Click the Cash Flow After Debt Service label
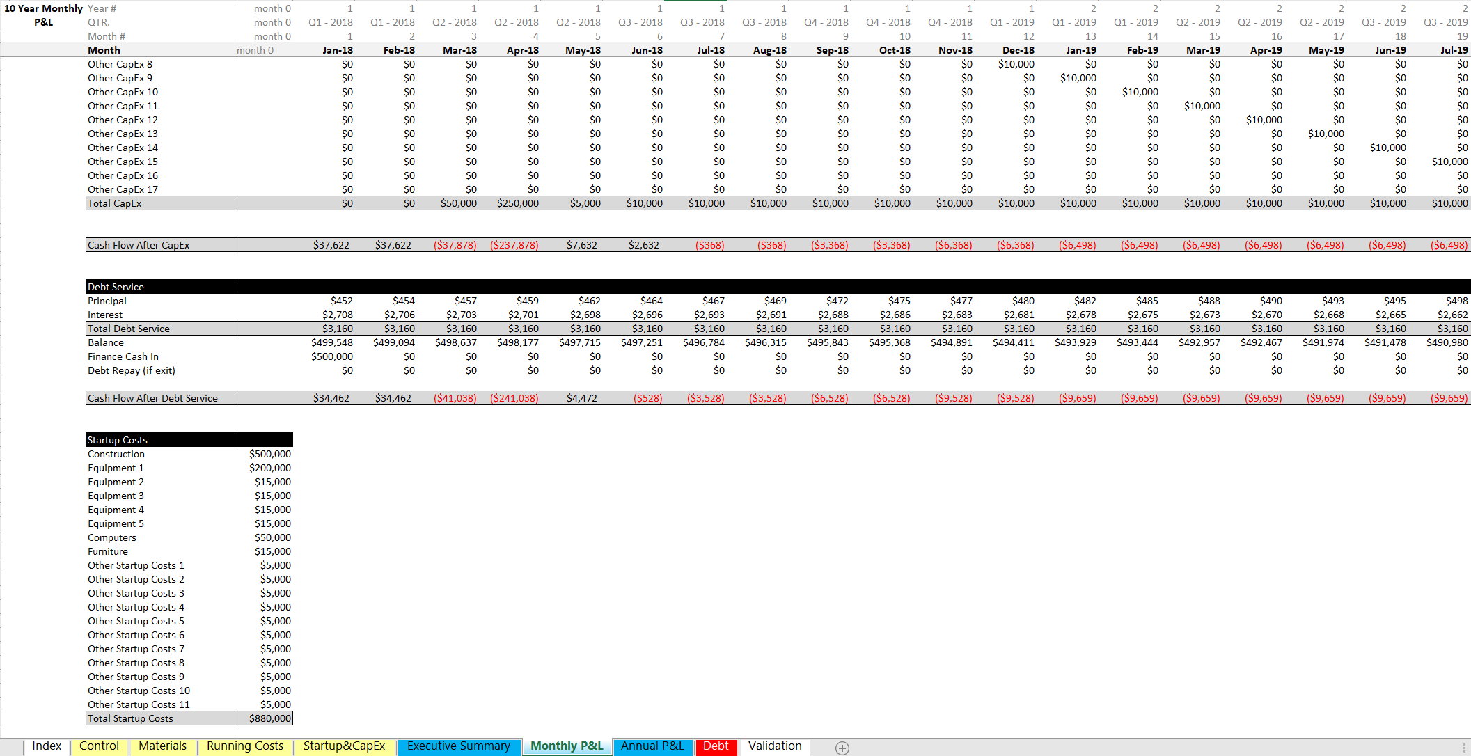This screenshot has height=756, width=1471. (152, 397)
